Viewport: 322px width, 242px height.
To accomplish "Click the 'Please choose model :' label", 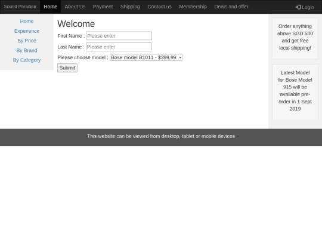I will 83,57.
